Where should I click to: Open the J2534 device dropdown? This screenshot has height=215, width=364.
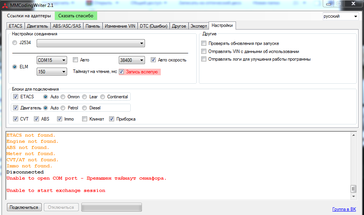coord(91,43)
